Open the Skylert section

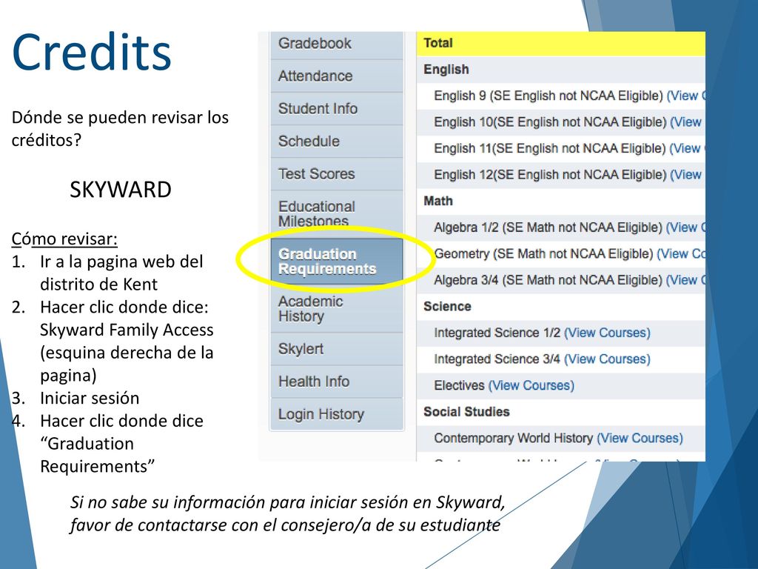click(x=337, y=349)
